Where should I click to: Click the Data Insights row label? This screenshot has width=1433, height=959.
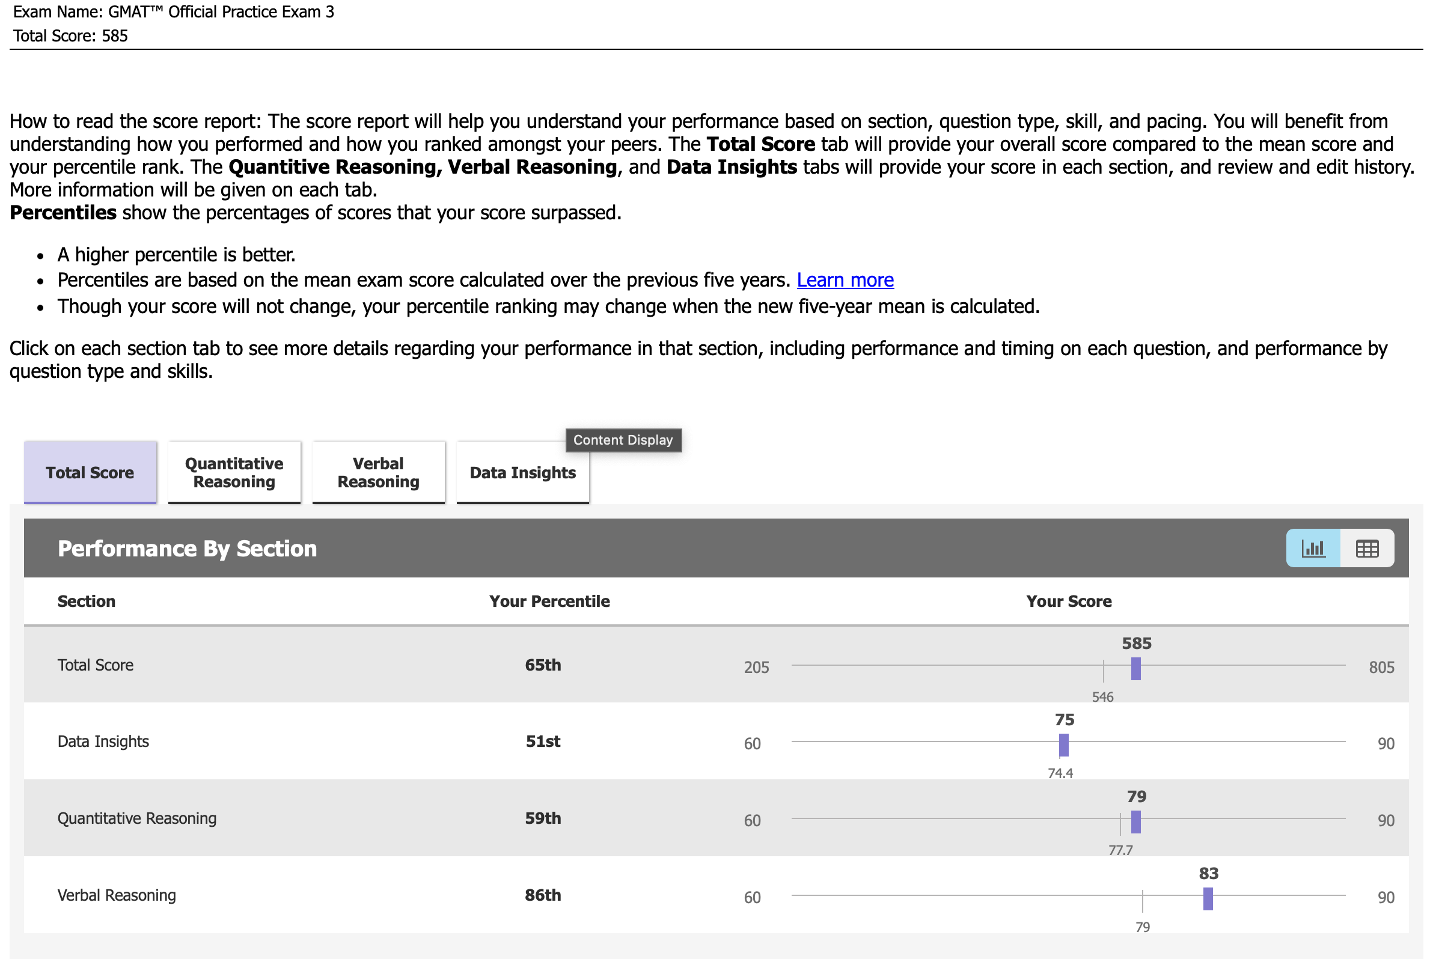coord(103,741)
